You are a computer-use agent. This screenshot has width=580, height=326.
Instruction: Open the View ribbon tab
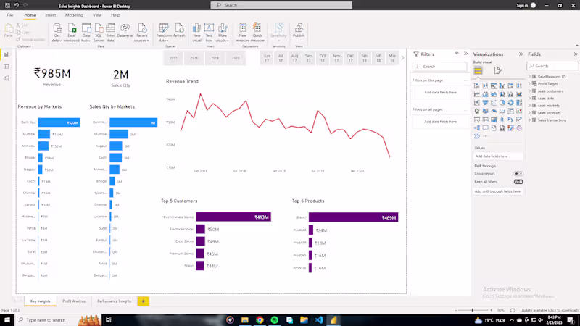[97, 15]
